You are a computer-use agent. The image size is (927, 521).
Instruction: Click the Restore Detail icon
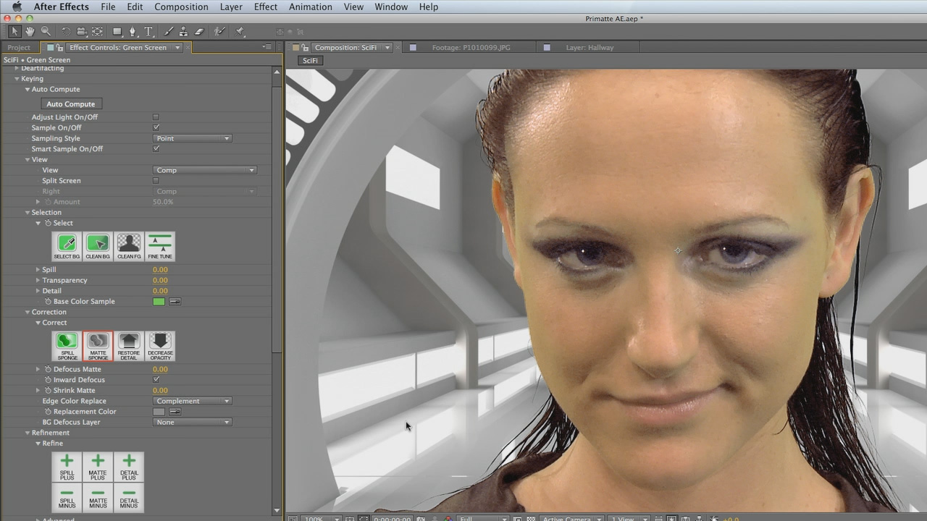129,346
